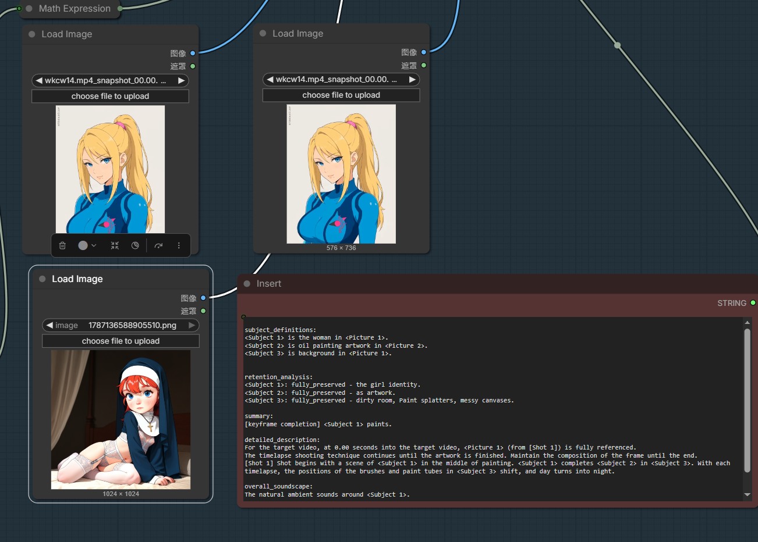This screenshot has height=542, width=758.
Task: Click choose file to upload in the 576 × 736 node
Action: pos(341,95)
